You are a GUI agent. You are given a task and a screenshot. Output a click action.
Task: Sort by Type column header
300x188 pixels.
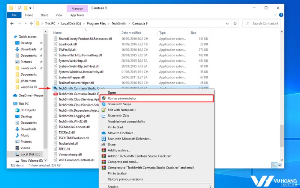tap(162, 33)
